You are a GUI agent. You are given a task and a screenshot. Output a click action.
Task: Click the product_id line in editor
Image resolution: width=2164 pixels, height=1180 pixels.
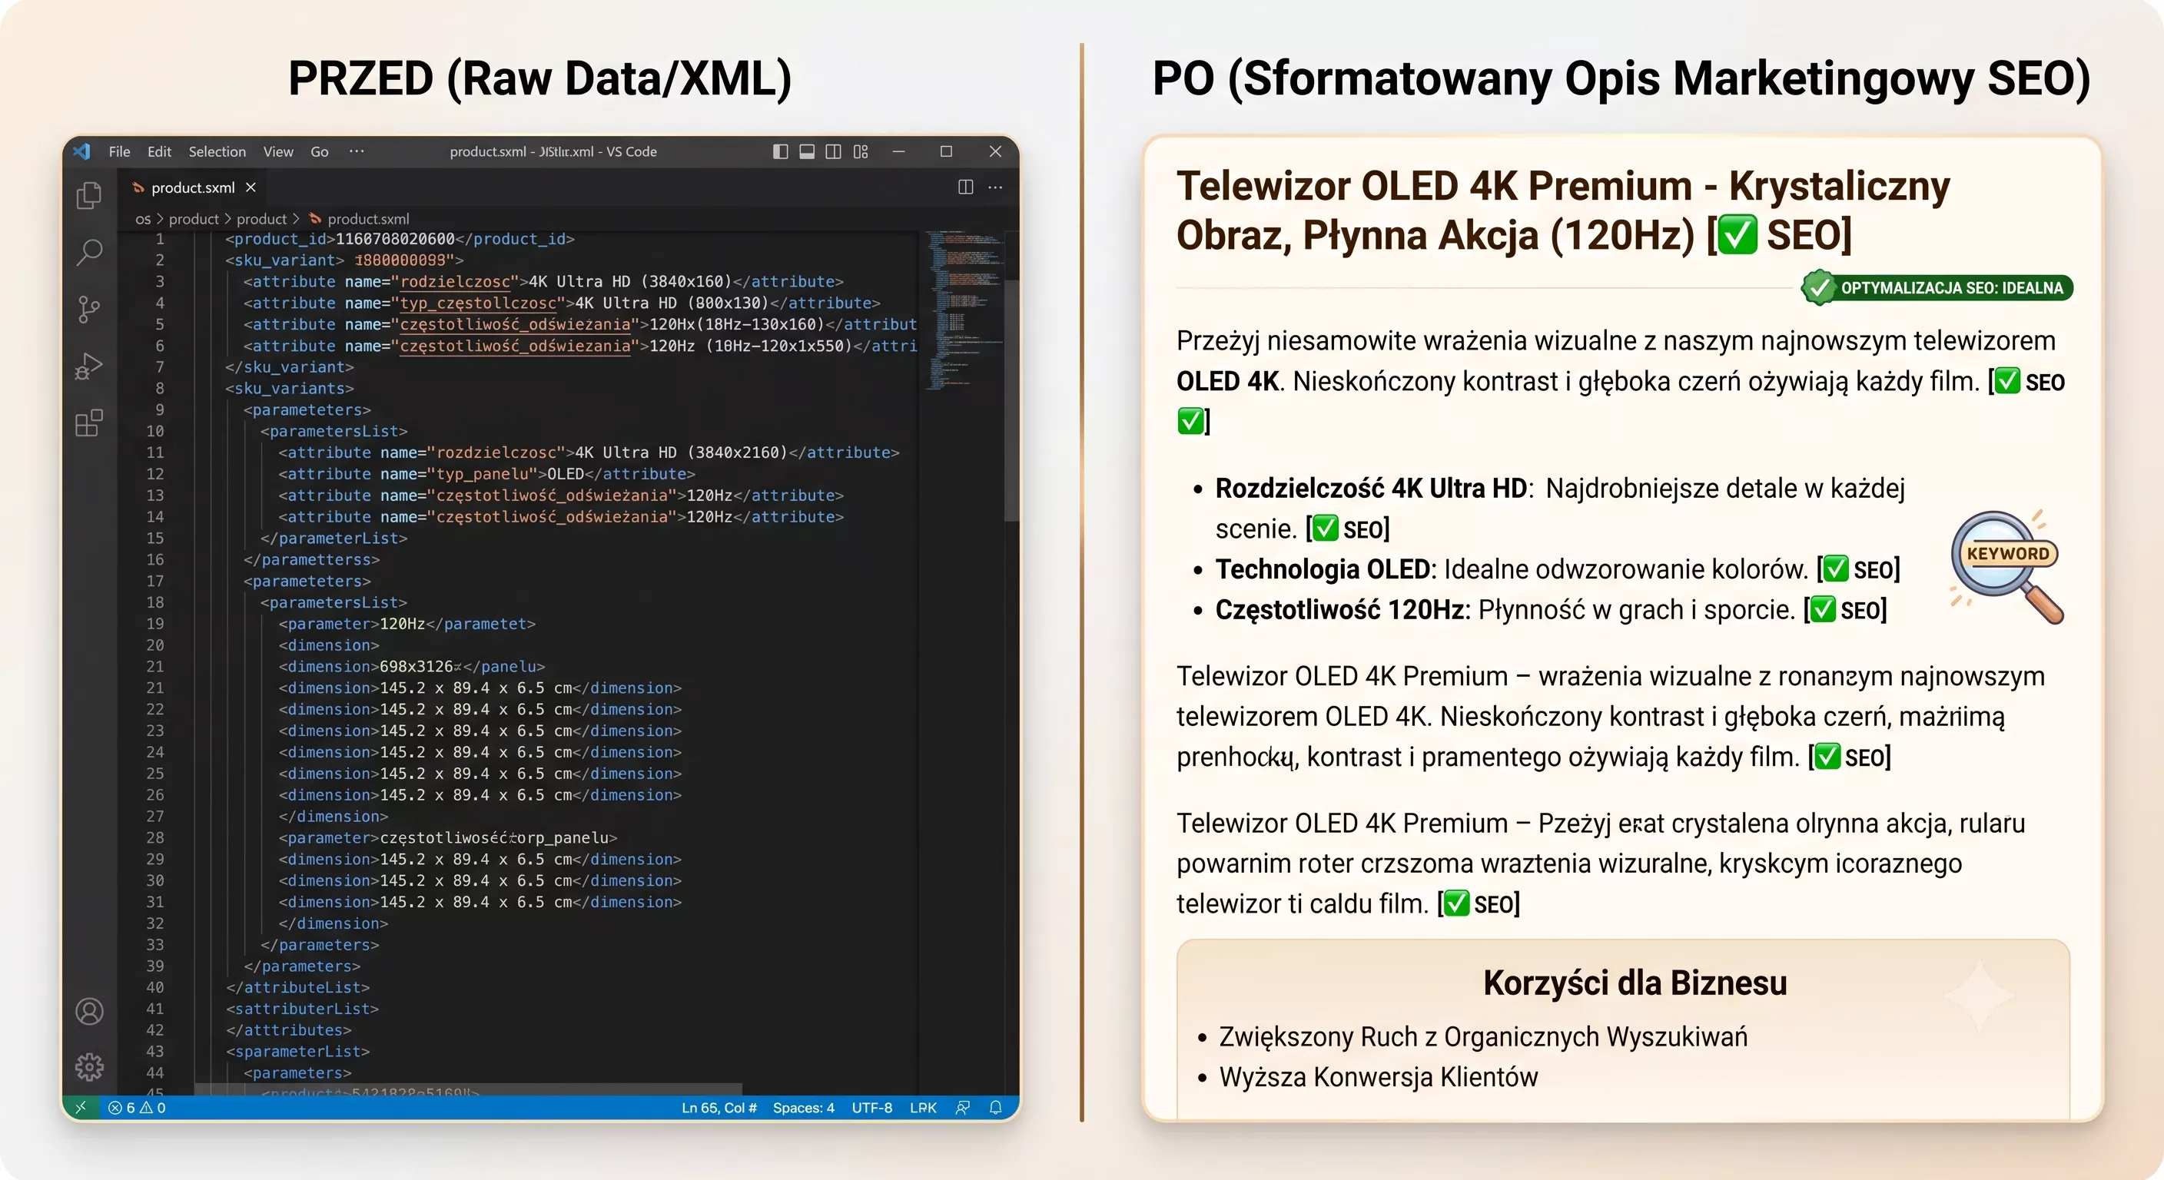coord(399,240)
